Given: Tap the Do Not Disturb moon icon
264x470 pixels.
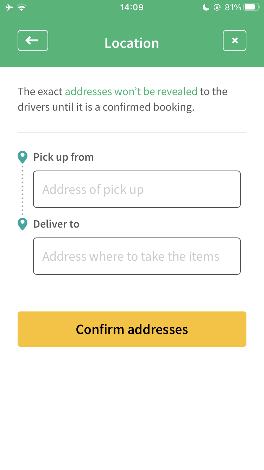Looking at the screenshot, I should [206, 7].
